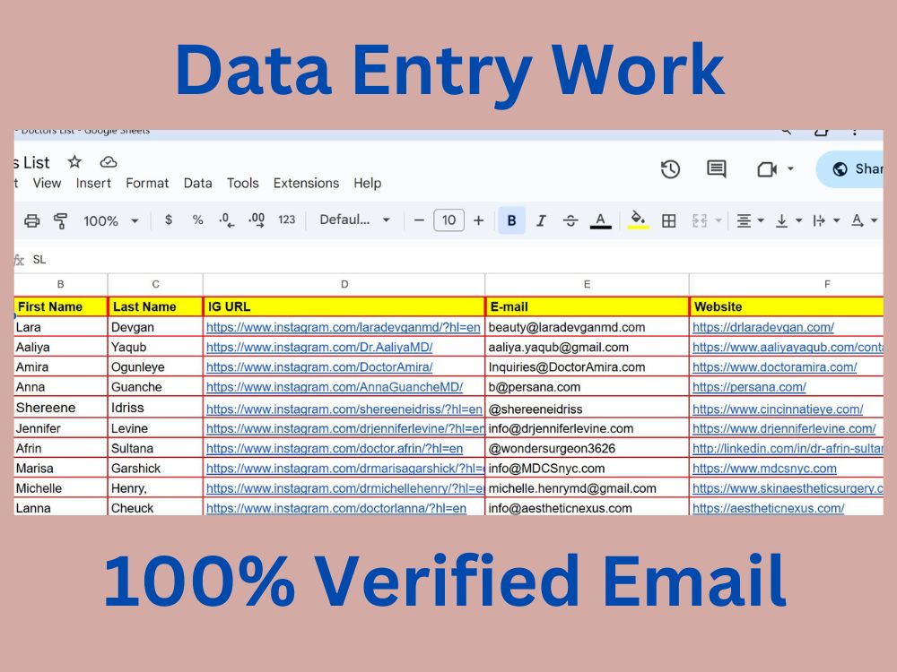This screenshot has width=897, height=672.
Task: Open the Format menu
Action: pyautogui.click(x=147, y=184)
